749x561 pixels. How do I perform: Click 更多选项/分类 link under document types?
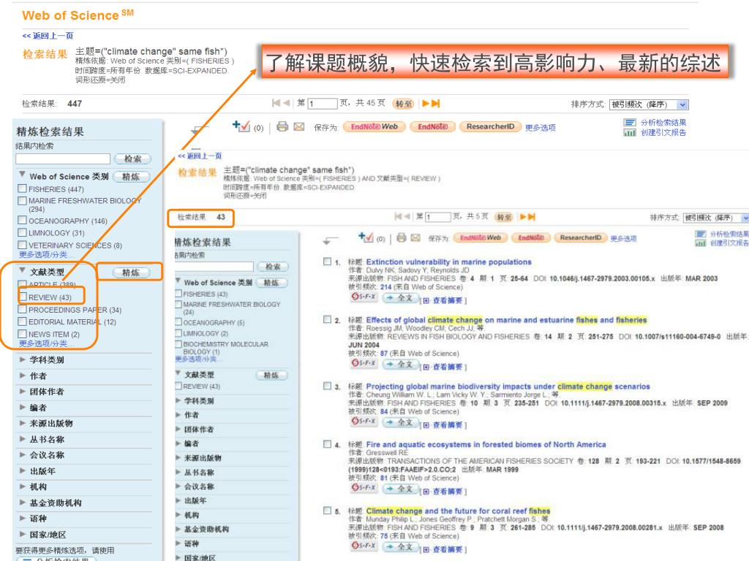pos(46,343)
